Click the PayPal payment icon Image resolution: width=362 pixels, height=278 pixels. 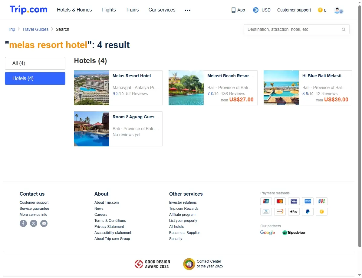pyautogui.click(x=308, y=211)
